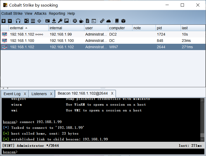Close the Event Log tab

[x=25, y=94]
